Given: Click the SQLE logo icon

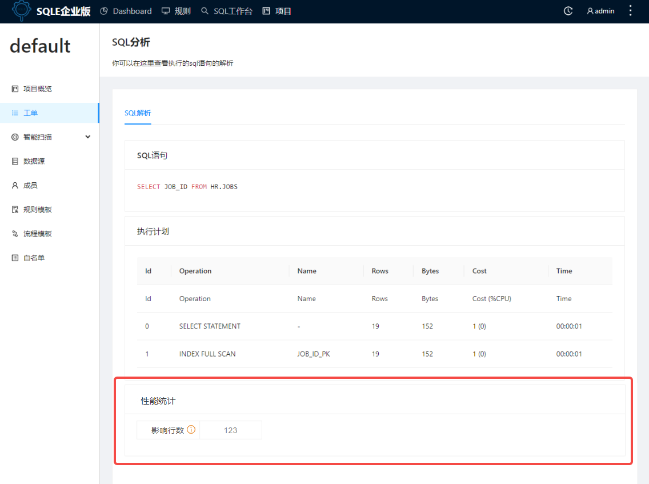Looking at the screenshot, I should coord(21,10).
